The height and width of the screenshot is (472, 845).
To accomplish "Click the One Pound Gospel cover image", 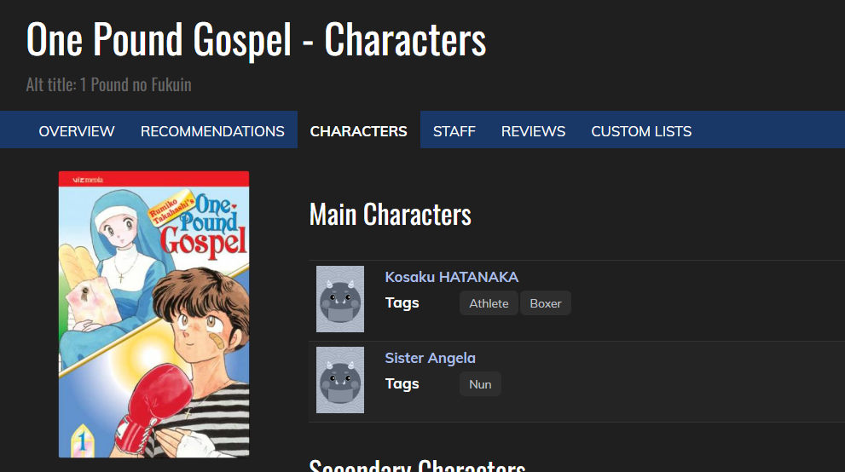I will coord(154,314).
